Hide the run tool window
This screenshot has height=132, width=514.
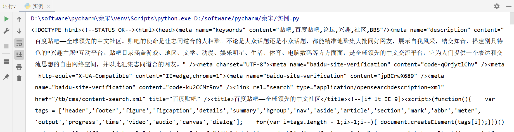click(x=509, y=6)
